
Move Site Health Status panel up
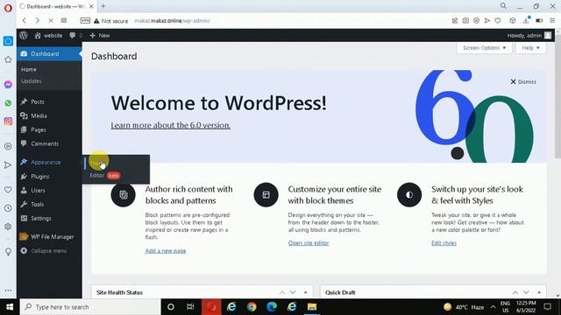tap(282, 292)
